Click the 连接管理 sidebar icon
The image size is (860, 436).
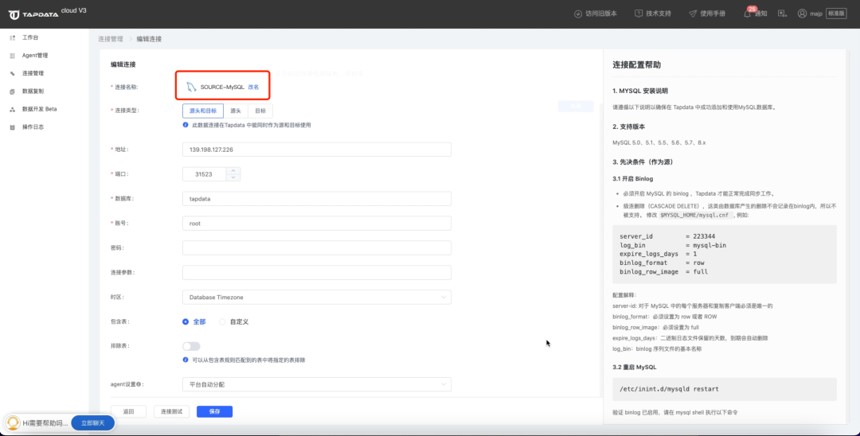coord(12,73)
